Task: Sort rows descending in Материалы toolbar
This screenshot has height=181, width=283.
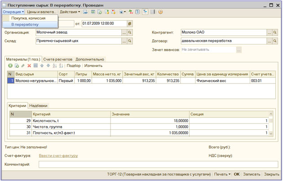Action: [61, 66]
